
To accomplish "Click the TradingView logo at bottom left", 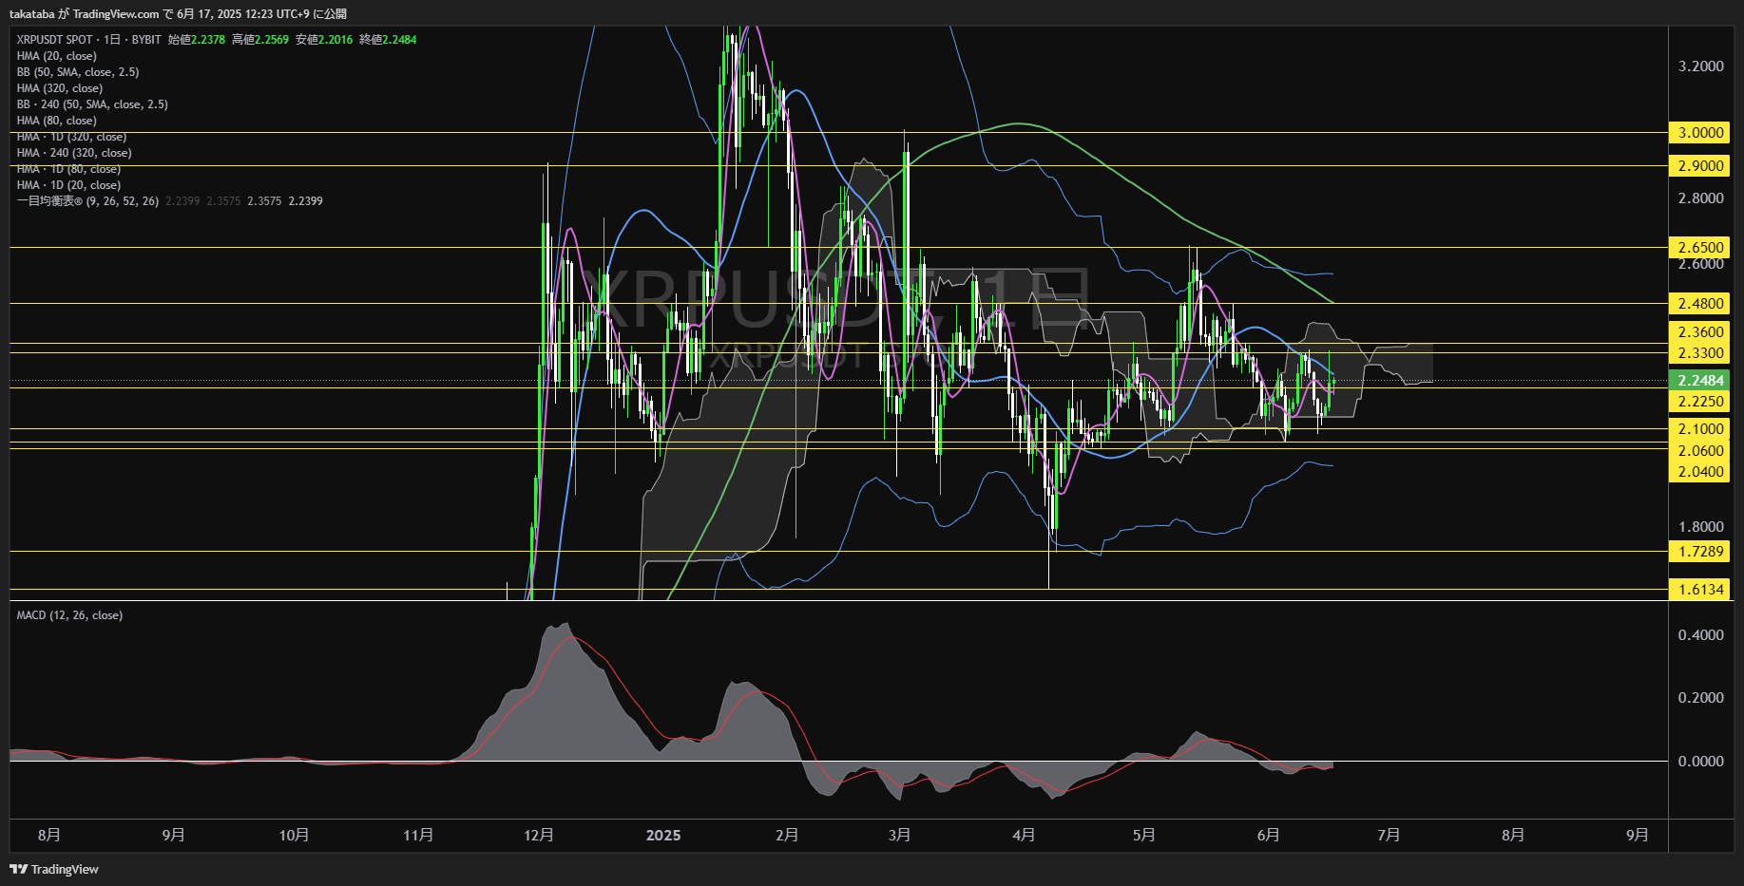I will [x=54, y=869].
